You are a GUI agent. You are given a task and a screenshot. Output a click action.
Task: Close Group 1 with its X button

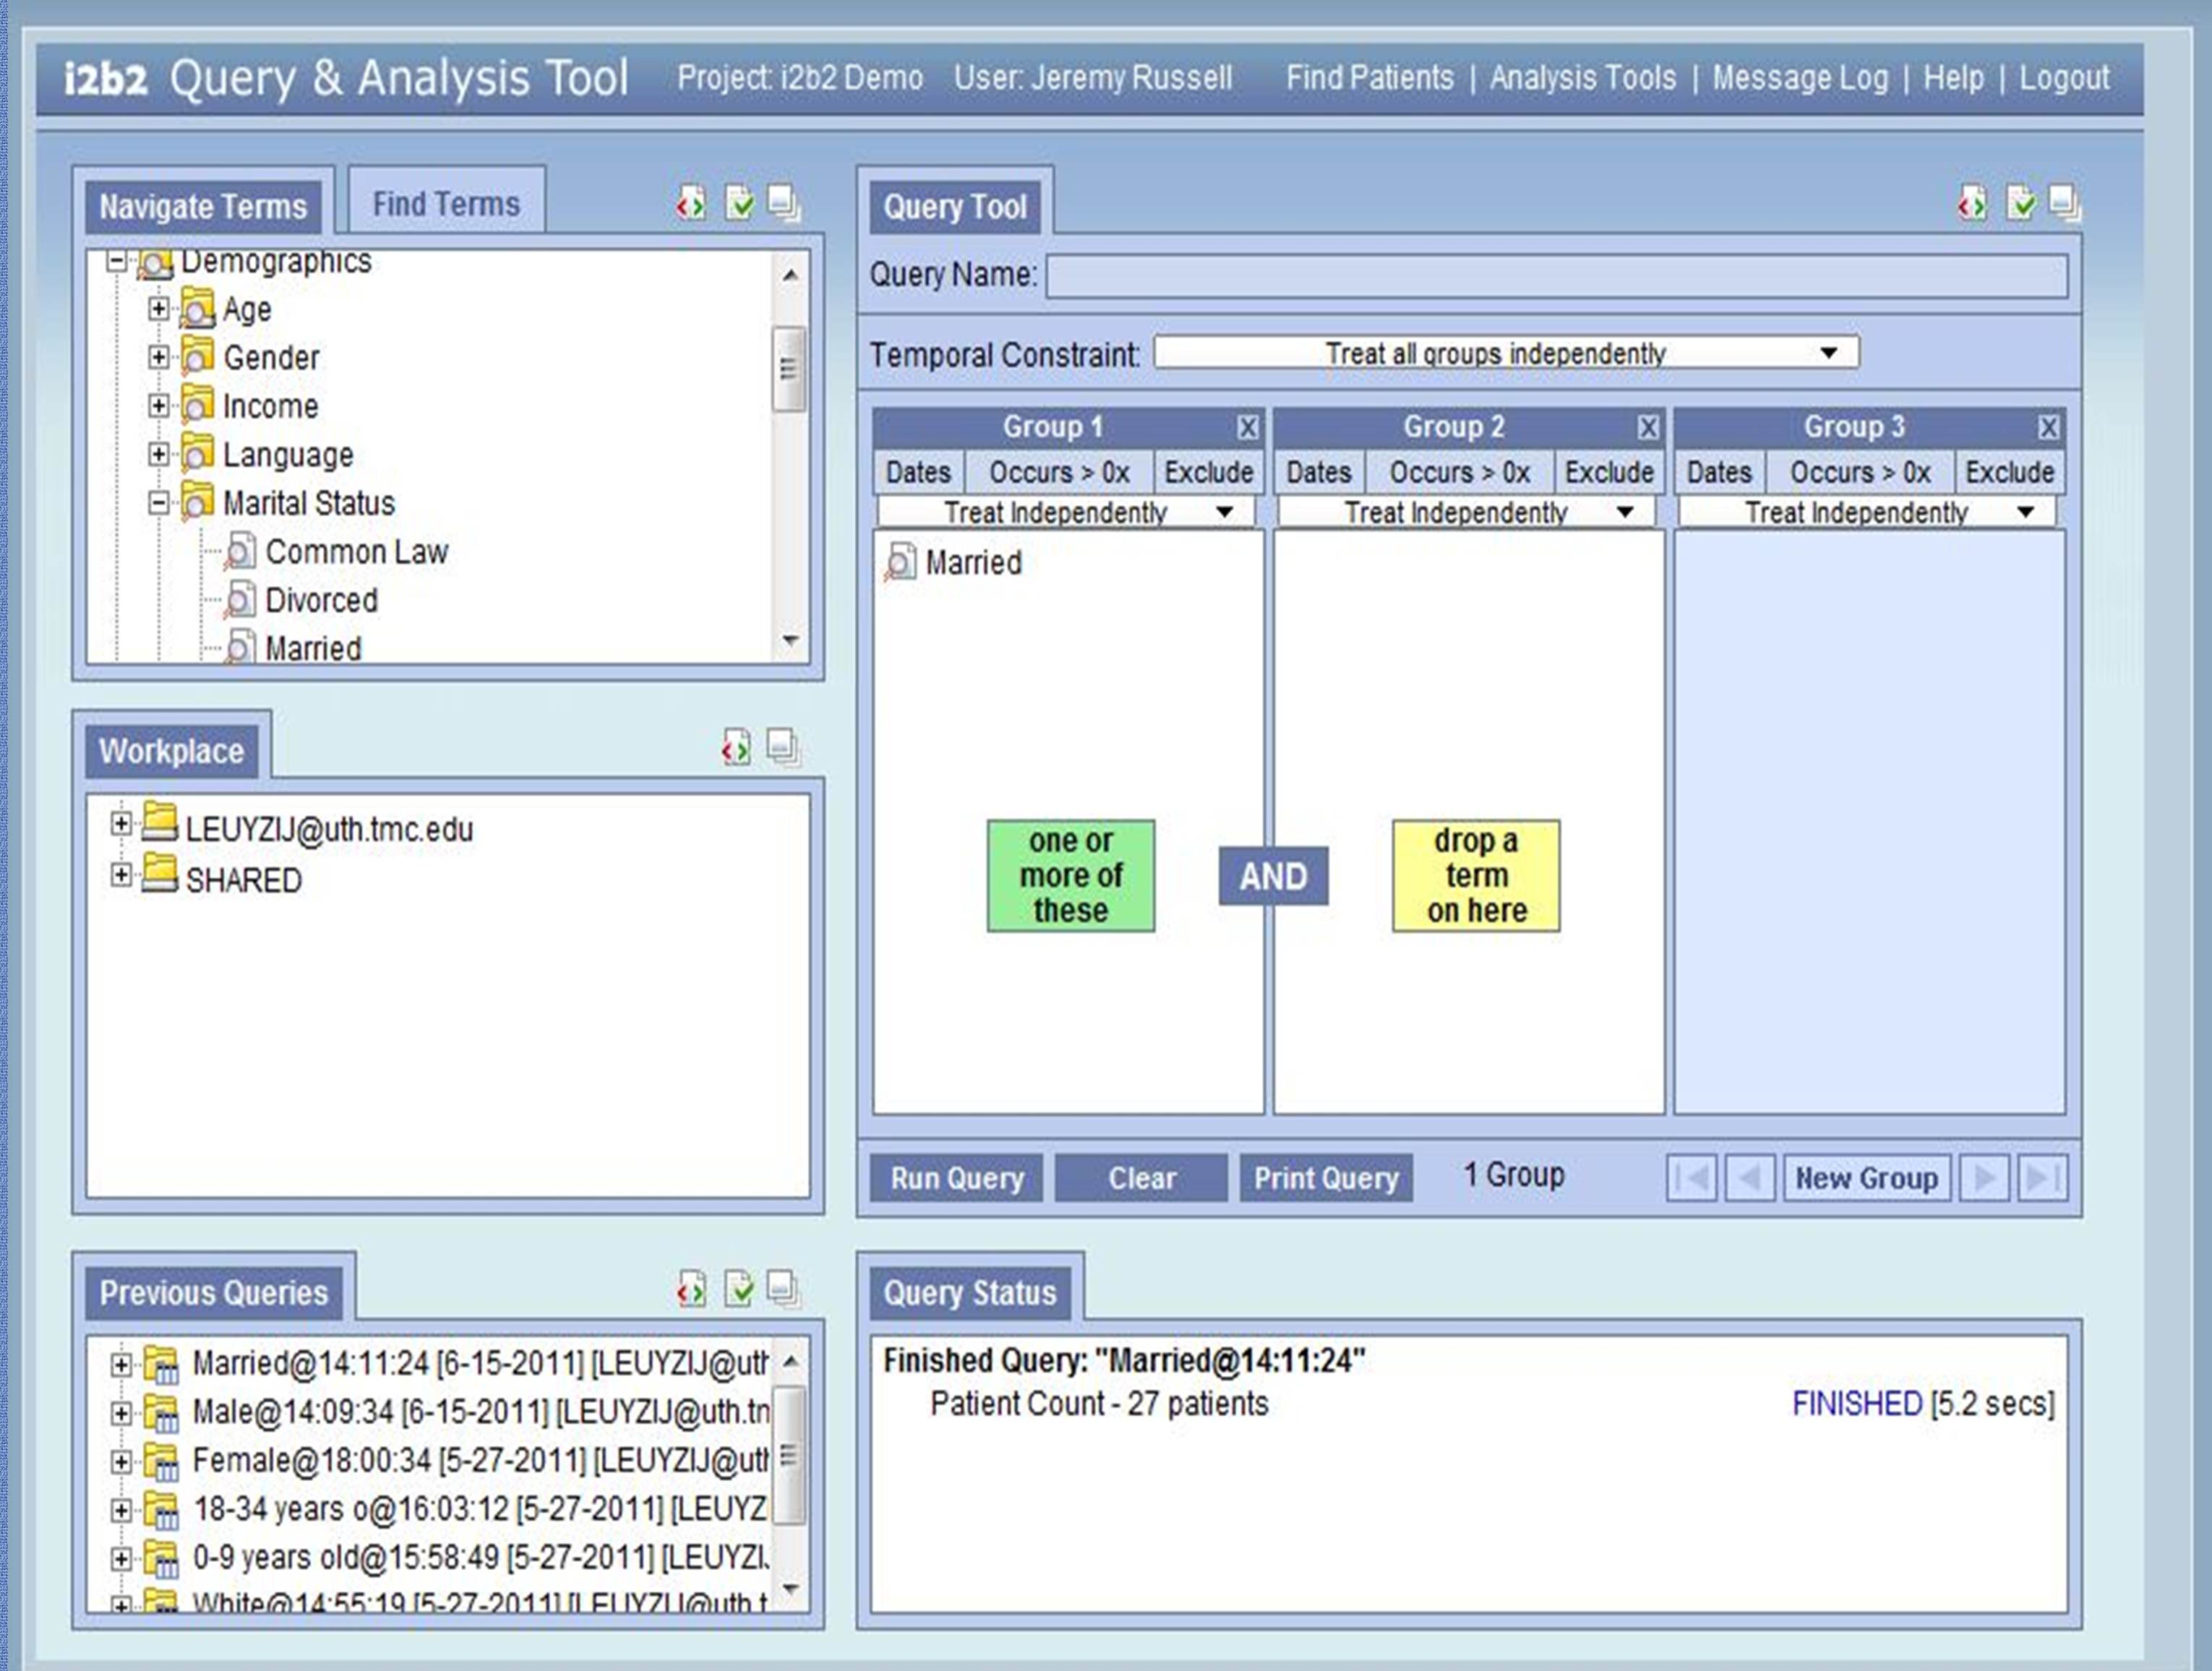click(x=1247, y=428)
